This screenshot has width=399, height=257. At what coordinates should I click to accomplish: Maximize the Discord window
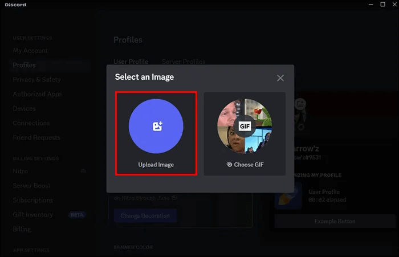point(382,5)
